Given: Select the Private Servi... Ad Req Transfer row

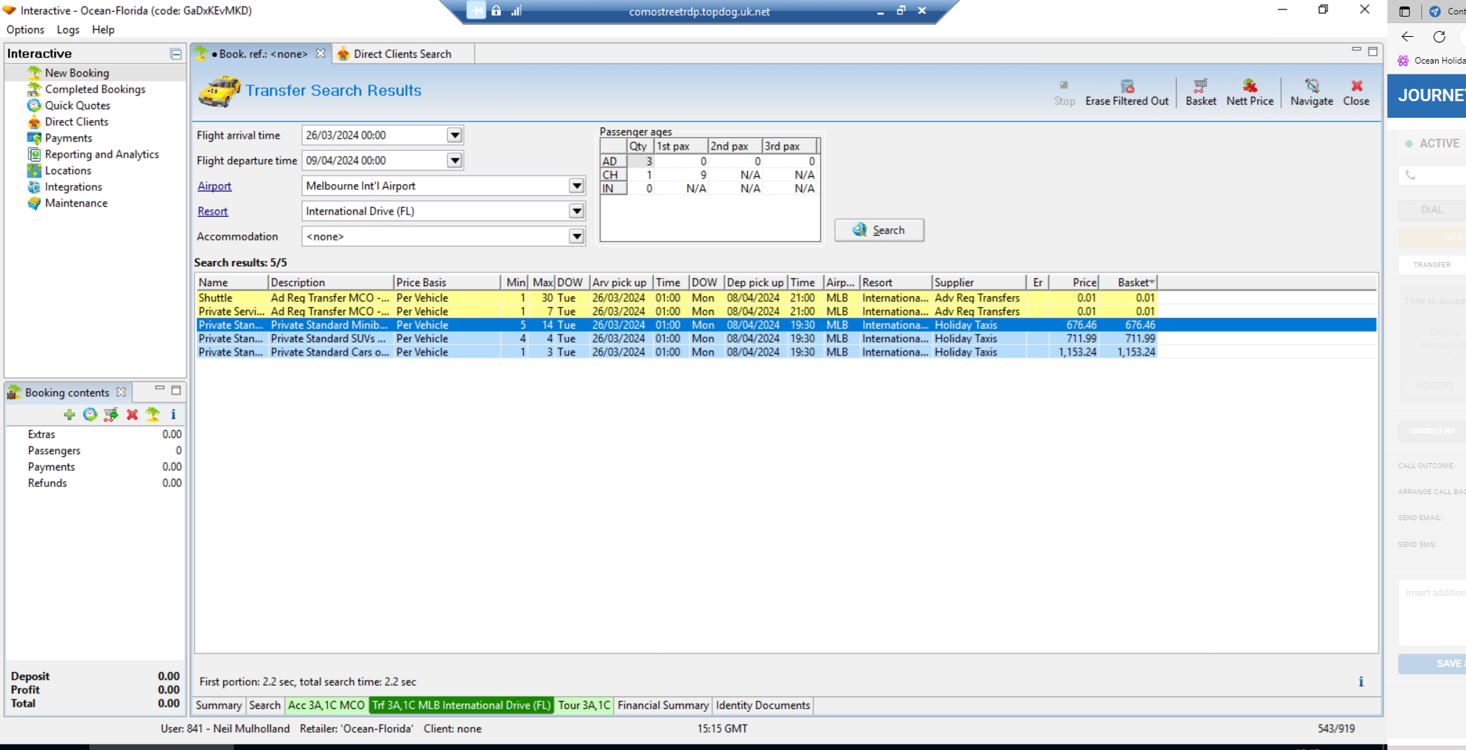Looking at the screenshot, I should (676, 311).
